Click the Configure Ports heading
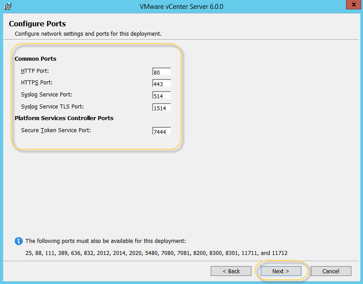This screenshot has height=284, width=363. click(x=37, y=24)
